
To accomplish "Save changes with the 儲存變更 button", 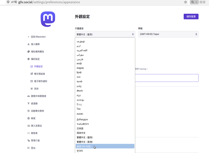I will point(191,16).
